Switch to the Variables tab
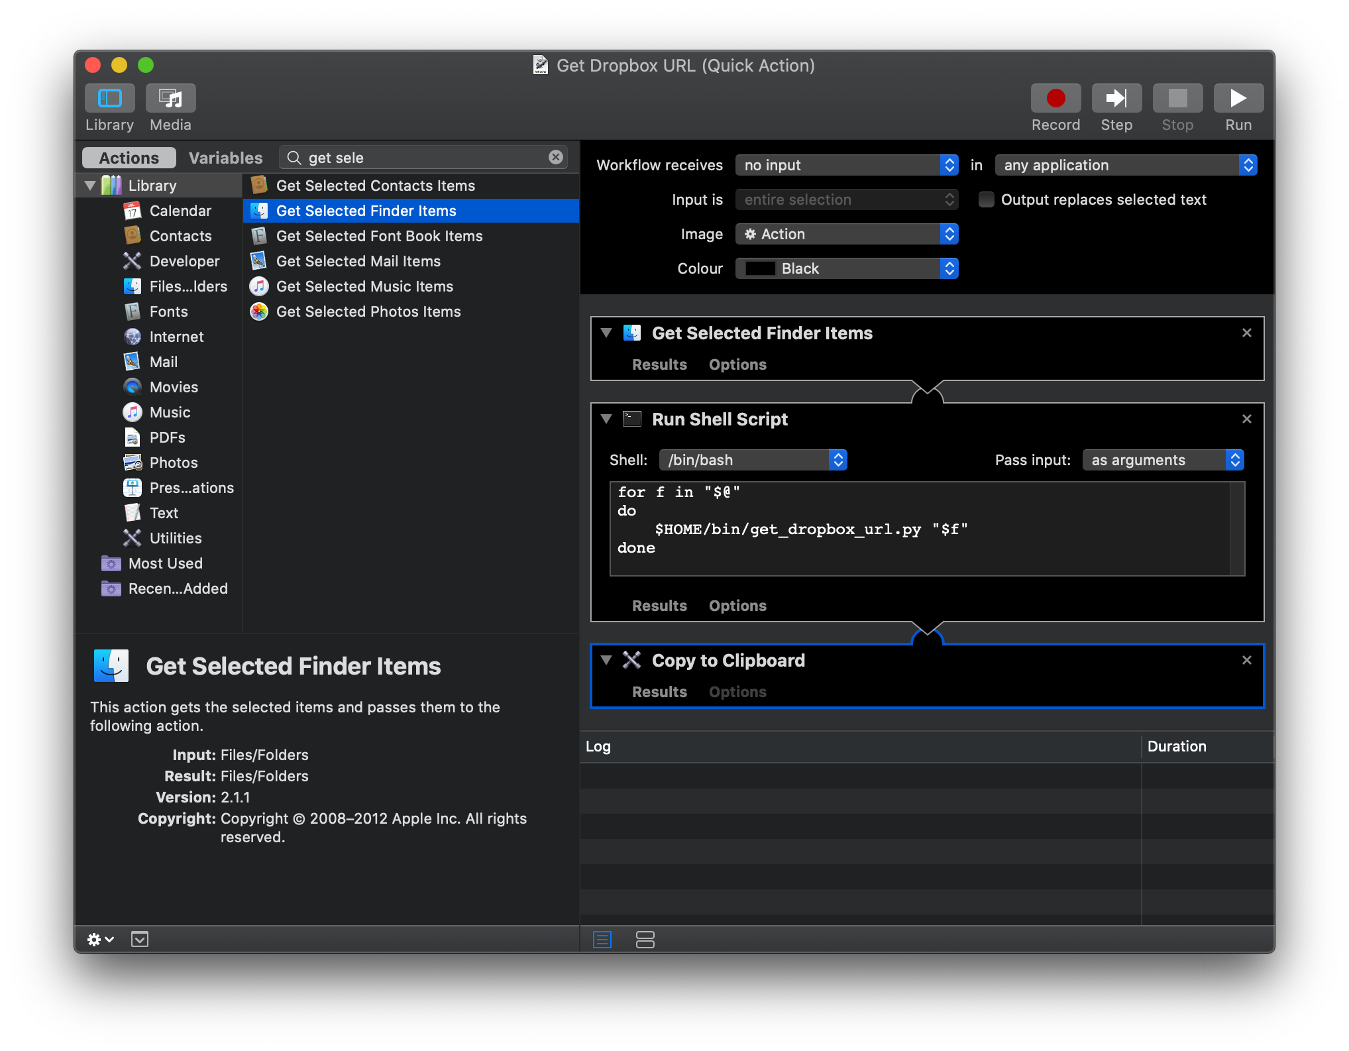The width and height of the screenshot is (1349, 1051). (x=225, y=159)
